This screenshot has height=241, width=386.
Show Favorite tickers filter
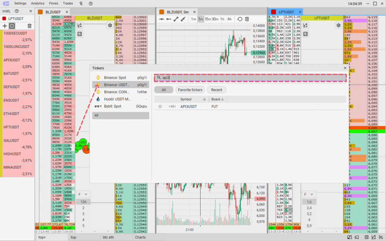(x=190, y=90)
